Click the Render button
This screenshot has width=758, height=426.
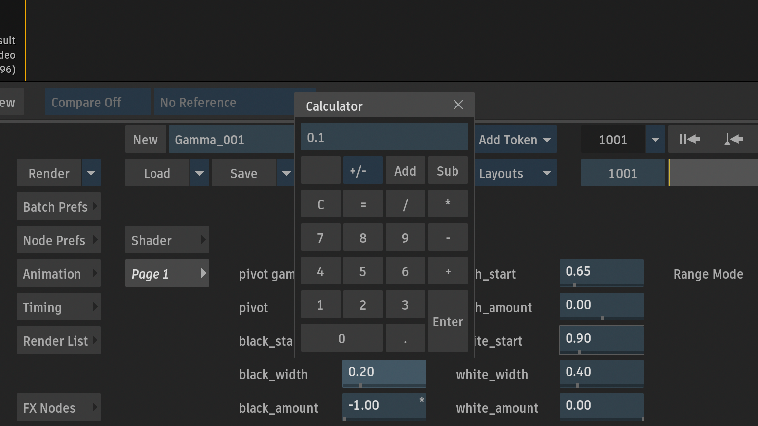(49, 173)
